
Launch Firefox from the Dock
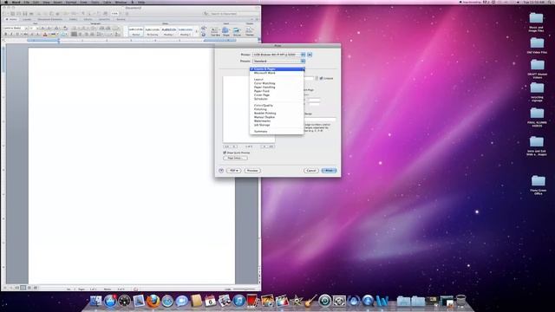point(153,301)
